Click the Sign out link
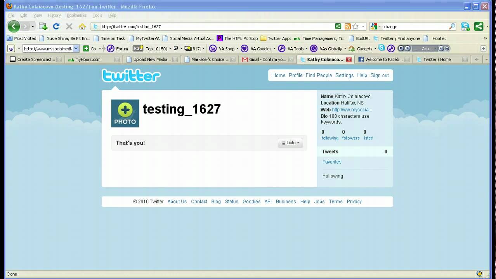The image size is (496, 279). [380, 75]
